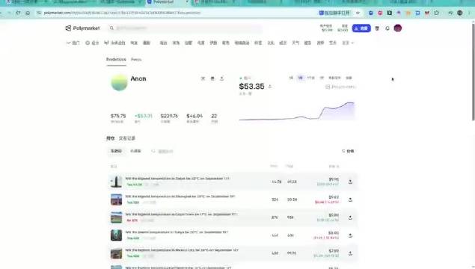This screenshot has width=475, height=269.
Task: Switch to the 持仓 positions tab
Action: (110, 138)
